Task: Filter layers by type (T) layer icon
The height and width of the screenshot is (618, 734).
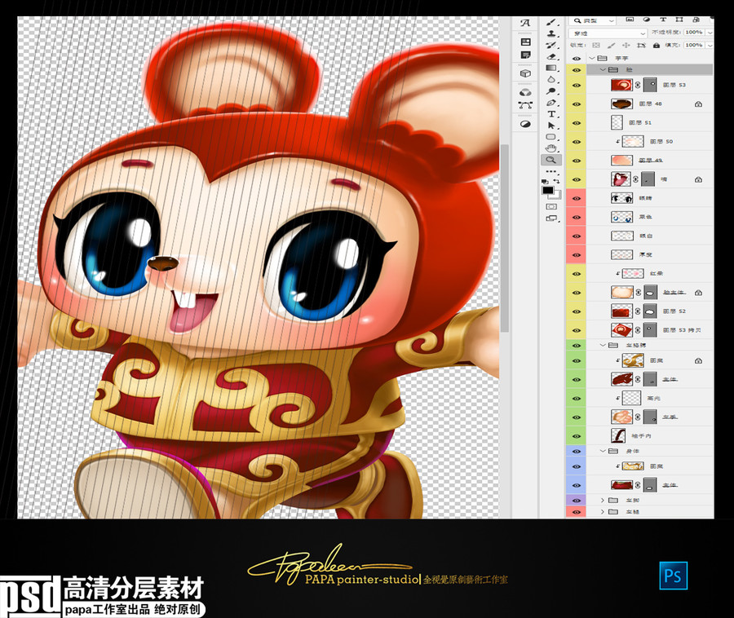Action: (663, 20)
